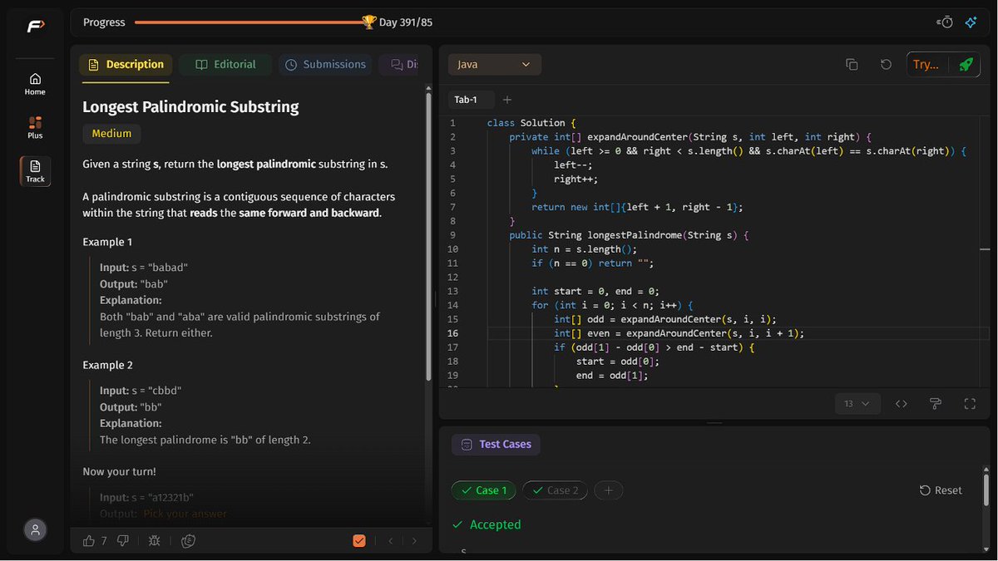Click the Try... button
Screen dimensions: 998x561
coord(926,64)
